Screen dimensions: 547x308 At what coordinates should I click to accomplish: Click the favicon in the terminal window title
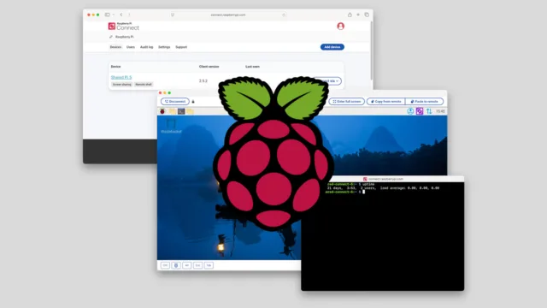click(x=365, y=179)
